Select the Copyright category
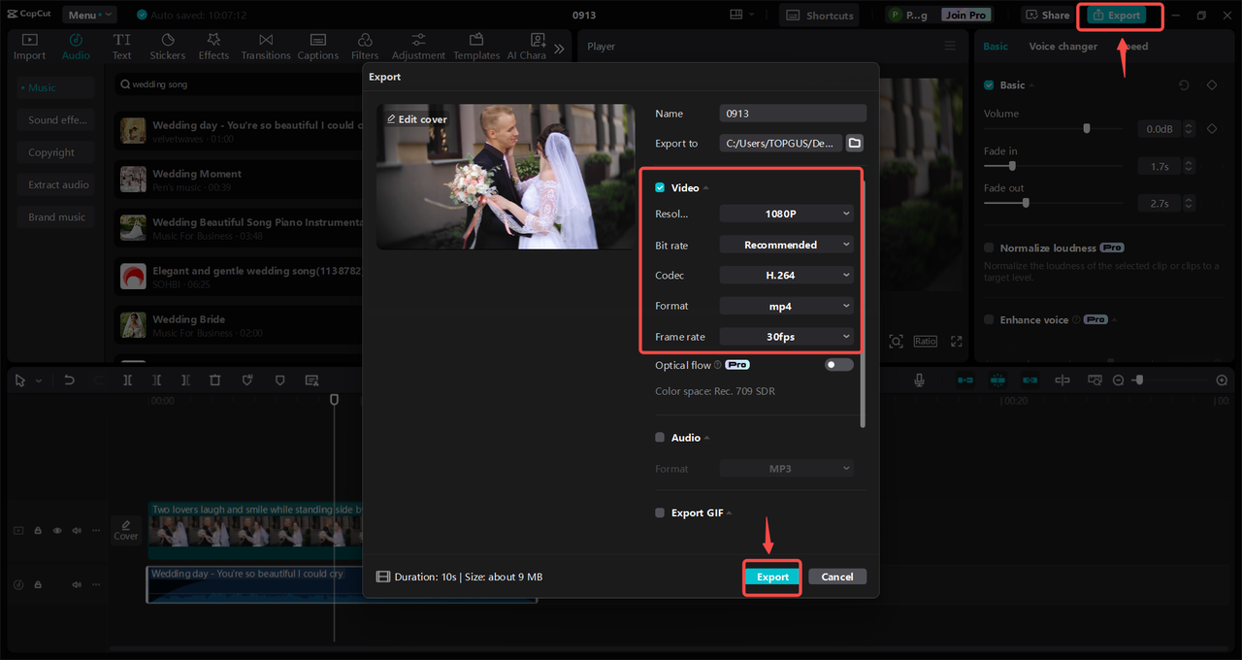1242x660 pixels. pos(55,152)
